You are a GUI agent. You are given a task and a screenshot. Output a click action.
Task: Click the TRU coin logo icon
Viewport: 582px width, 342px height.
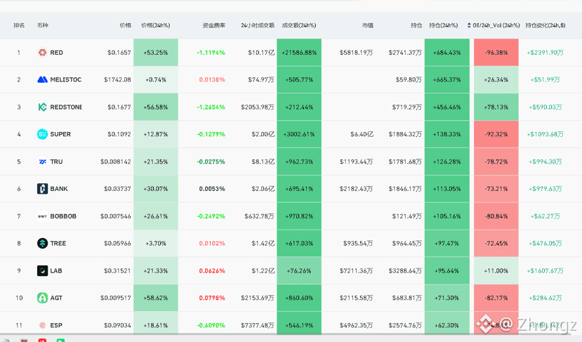click(42, 162)
